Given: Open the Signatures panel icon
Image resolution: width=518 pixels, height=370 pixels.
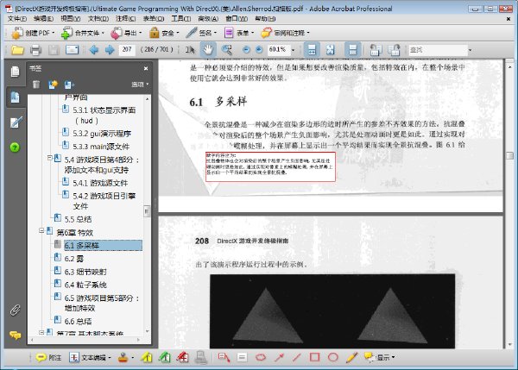Looking at the screenshot, I should 16,122.
